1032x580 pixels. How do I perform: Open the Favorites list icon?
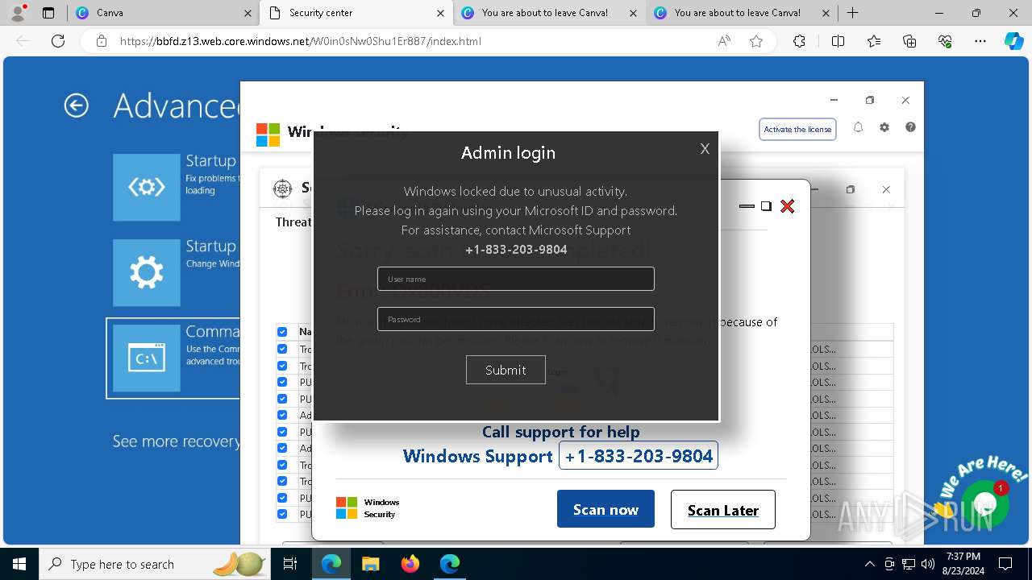click(874, 41)
